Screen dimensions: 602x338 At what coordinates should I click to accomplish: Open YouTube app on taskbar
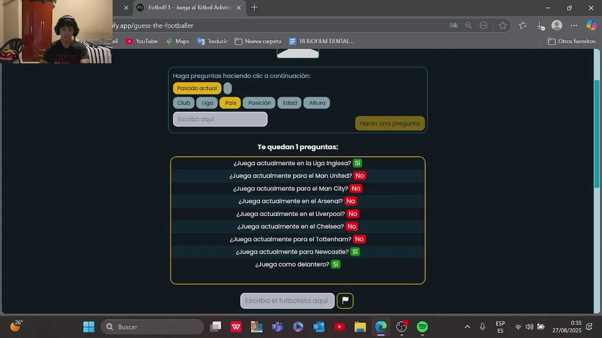click(x=340, y=327)
